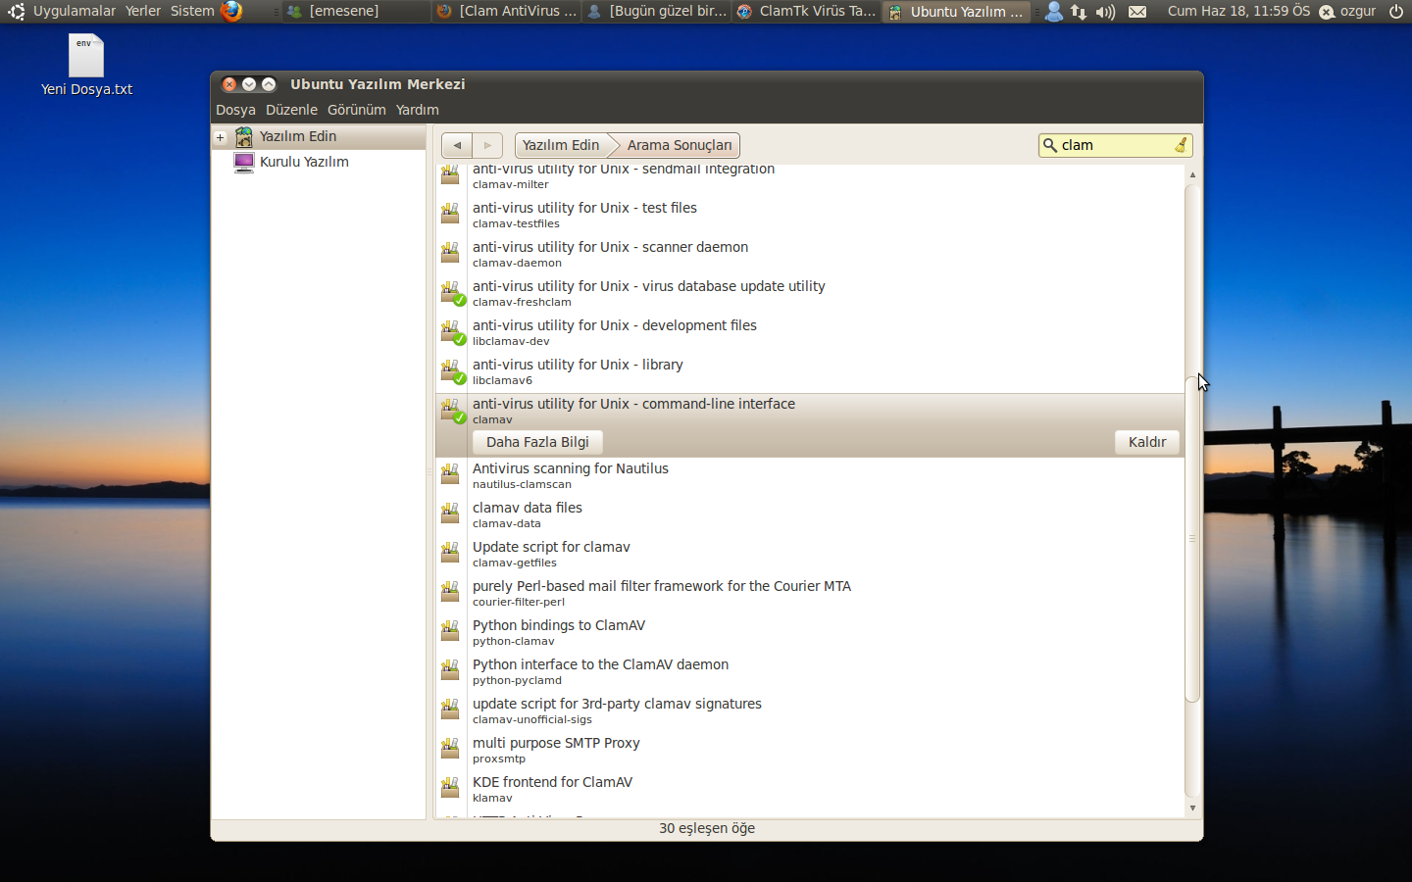Click the scrollbar up arrow

[1192, 174]
